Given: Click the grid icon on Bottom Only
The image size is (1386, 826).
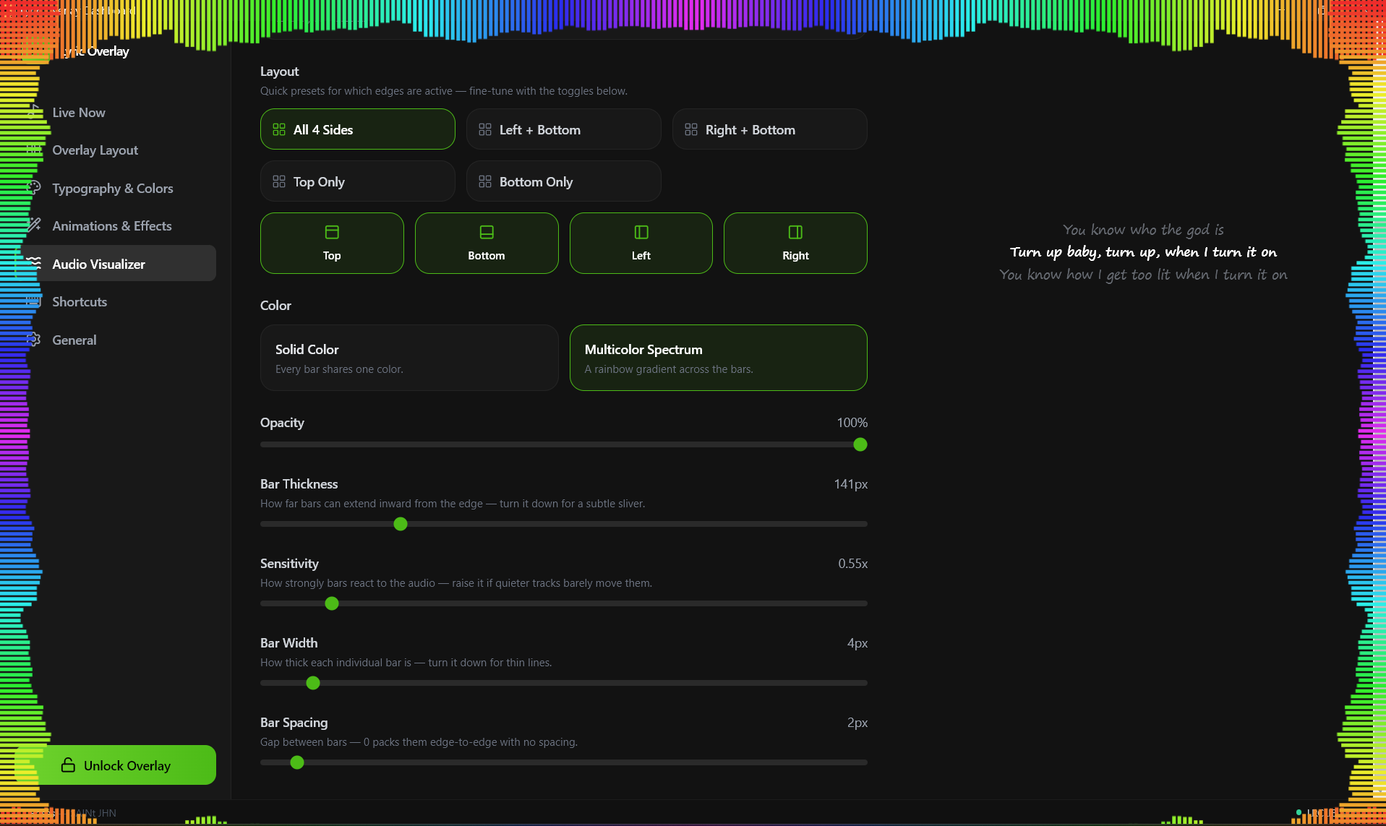Looking at the screenshot, I should [485, 181].
